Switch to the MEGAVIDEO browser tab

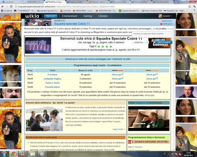coord(33,2)
